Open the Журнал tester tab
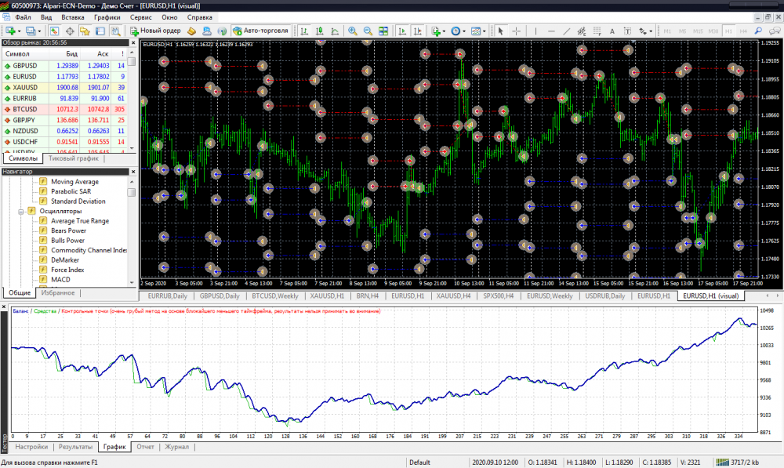This screenshot has height=468, width=784. [177, 447]
